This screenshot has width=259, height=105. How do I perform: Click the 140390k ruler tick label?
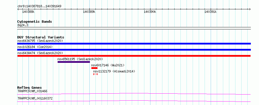click(150, 12)
